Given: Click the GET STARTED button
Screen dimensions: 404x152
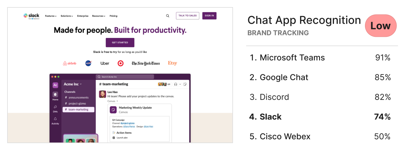Looking at the screenshot, I should (x=120, y=42).
